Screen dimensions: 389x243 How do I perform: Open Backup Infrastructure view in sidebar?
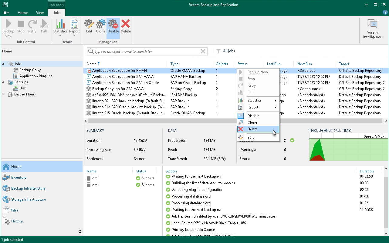28,188
